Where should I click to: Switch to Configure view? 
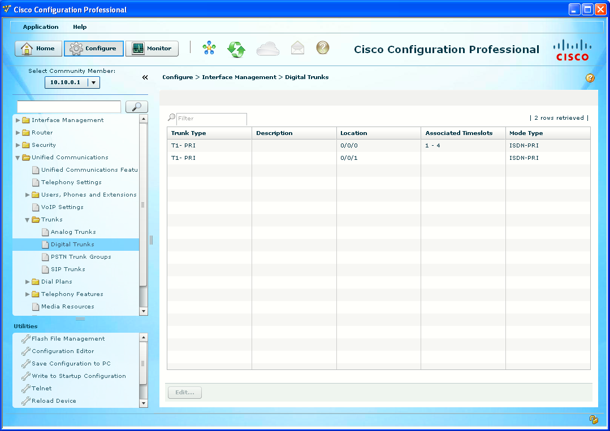coord(94,49)
